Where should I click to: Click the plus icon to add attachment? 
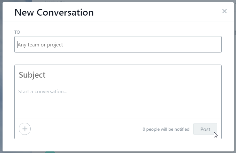point(25,129)
